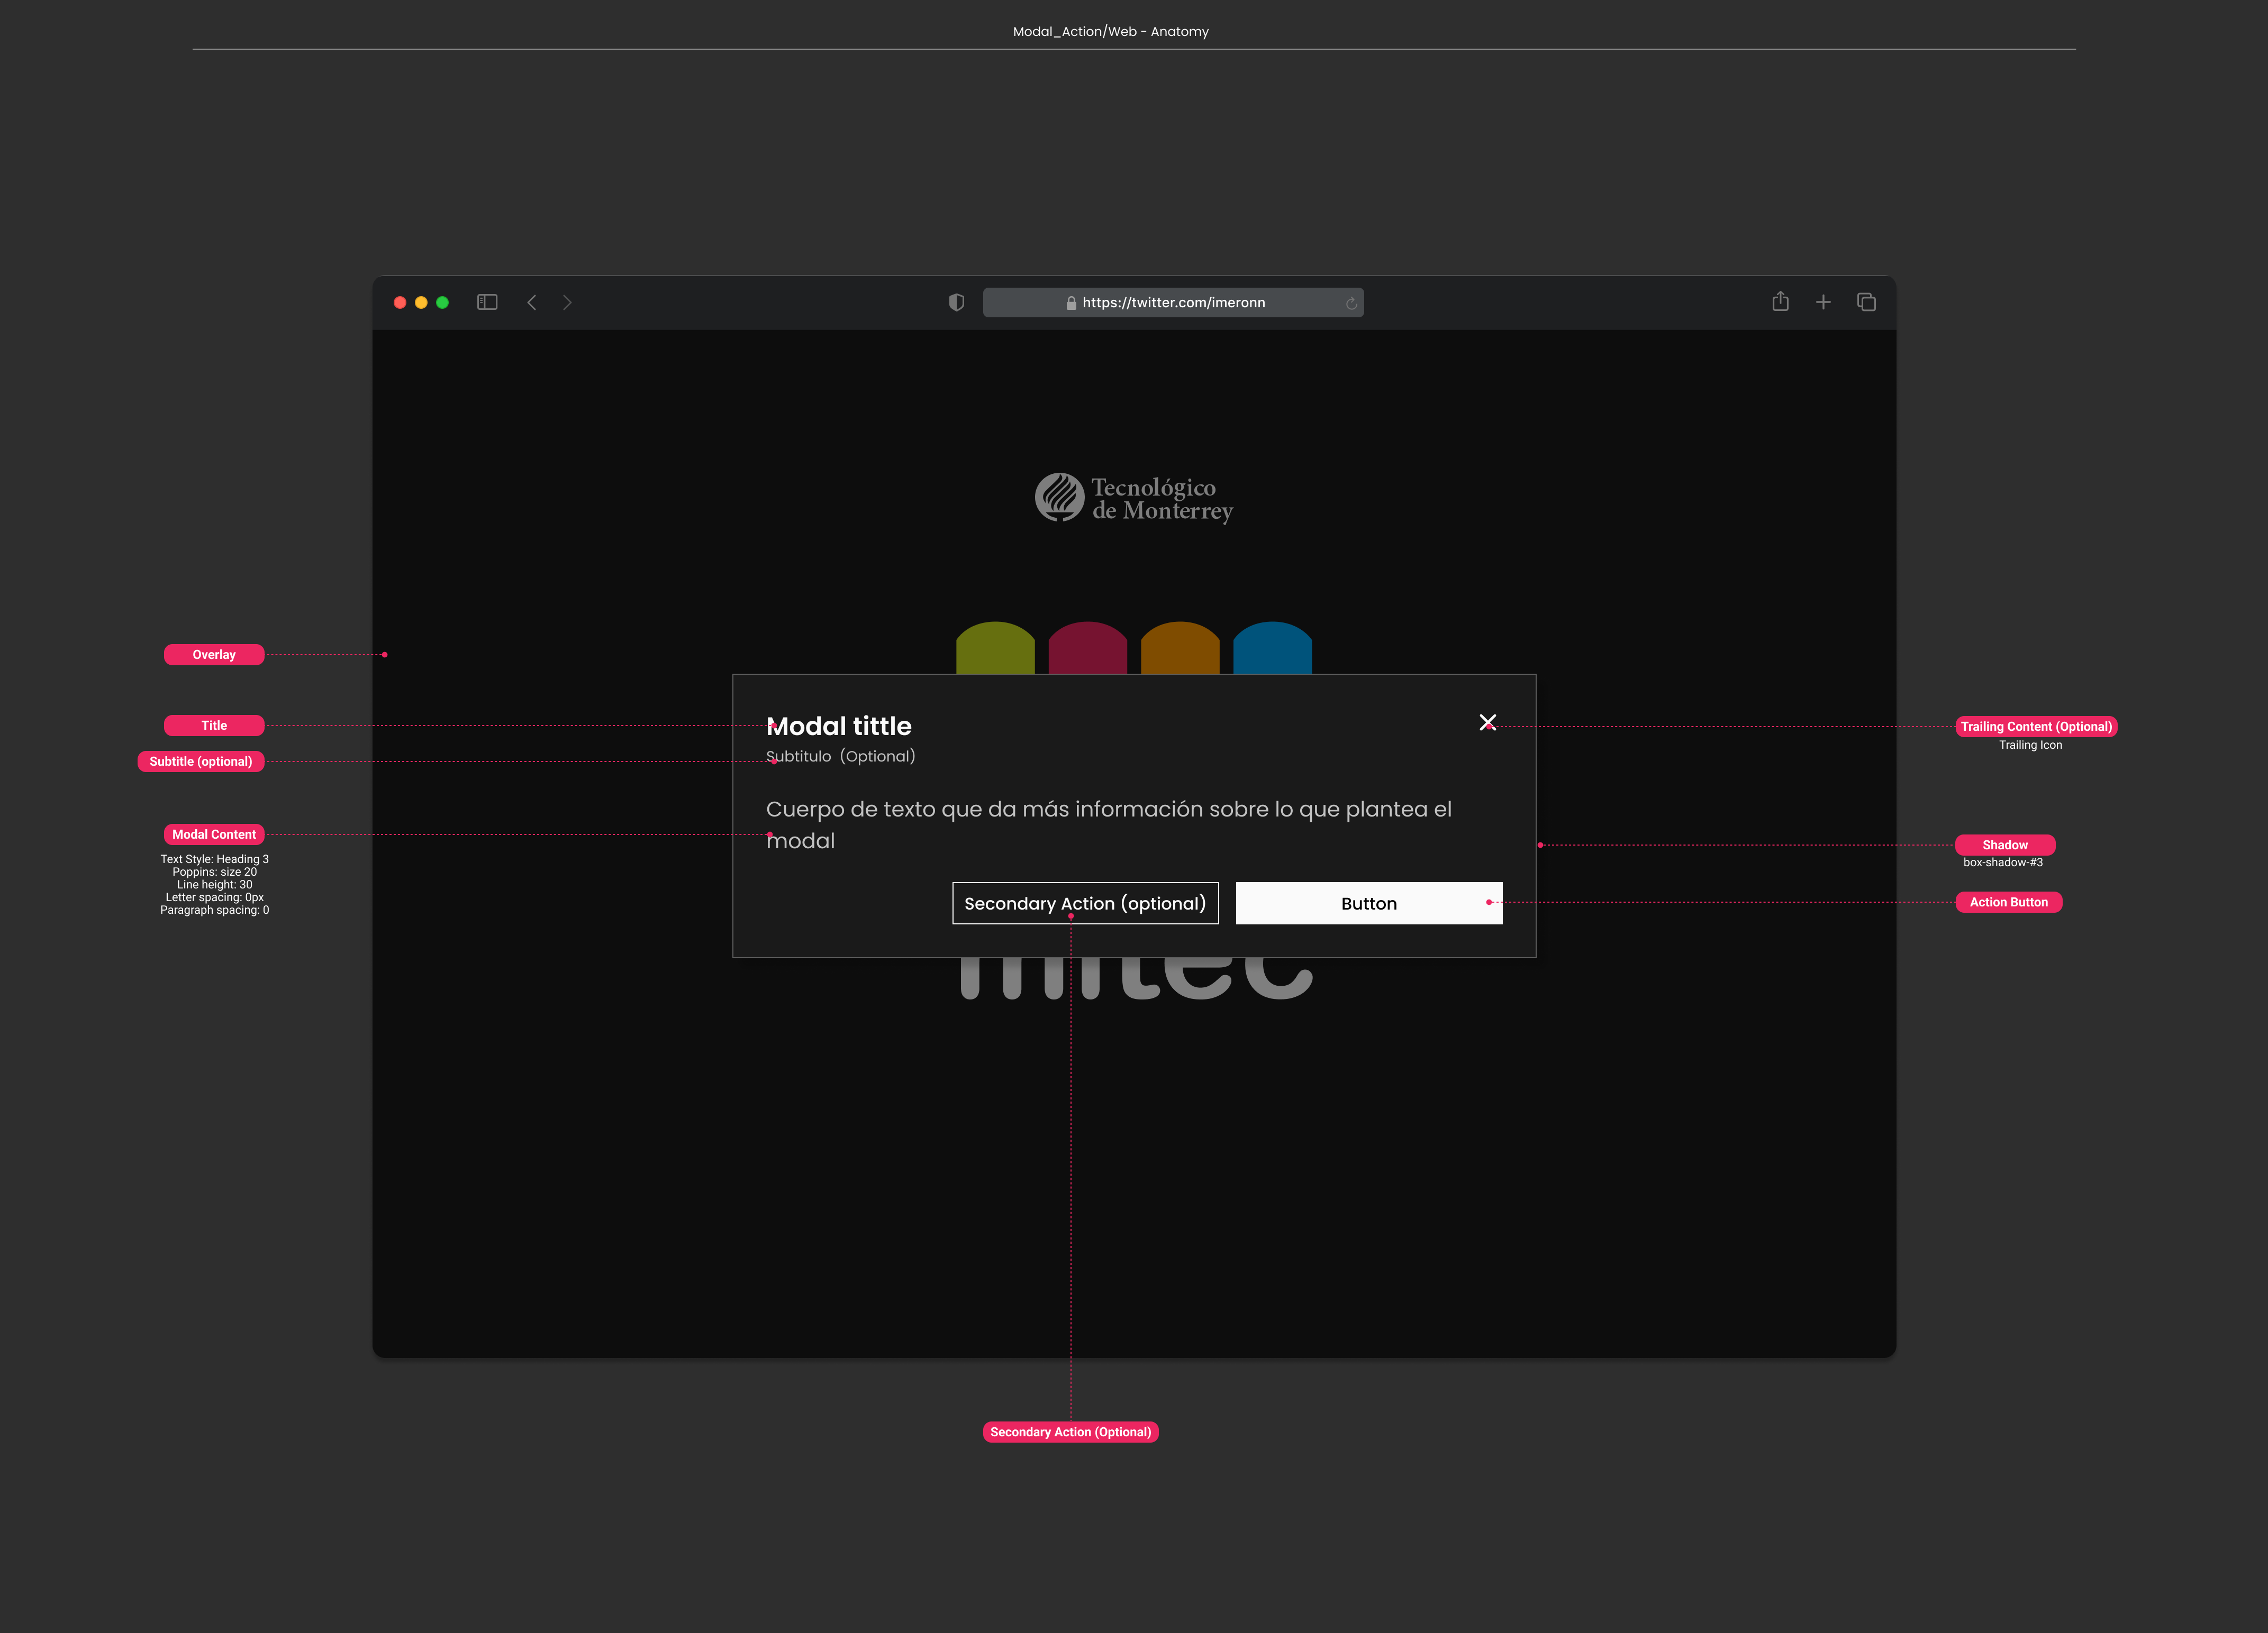The image size is (2268, 1633).
Task: Select the Shadow annotation label
Action: (2005, 845)
